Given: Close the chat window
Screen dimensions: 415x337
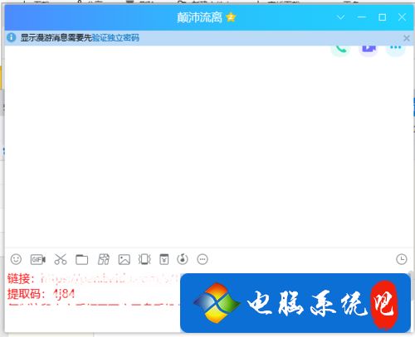Looking at the screenshot, I should click(x=402, y=17).
